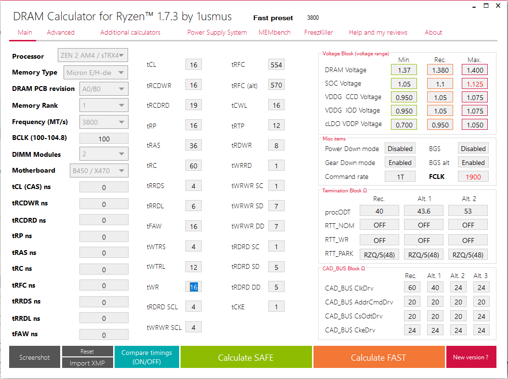Viewport: 508px width, 379px height.
Task: Go to Power Supply System tab
Action: [217, 32]
